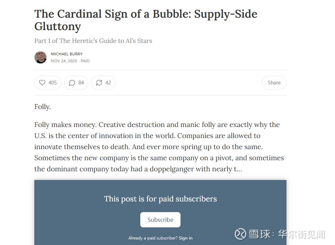Click the 42 restacks count

click(108, 83)
